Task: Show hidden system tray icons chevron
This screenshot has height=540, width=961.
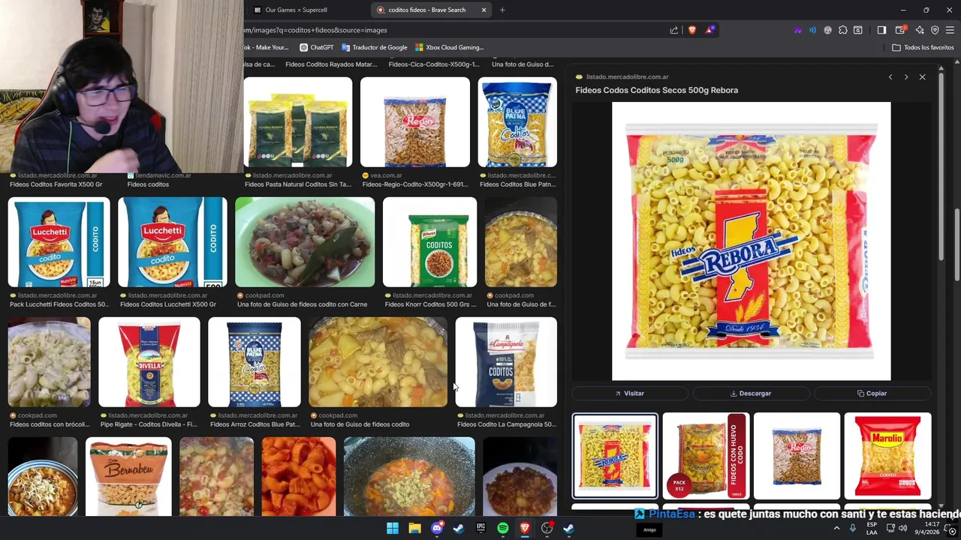Action: (836, 528)
